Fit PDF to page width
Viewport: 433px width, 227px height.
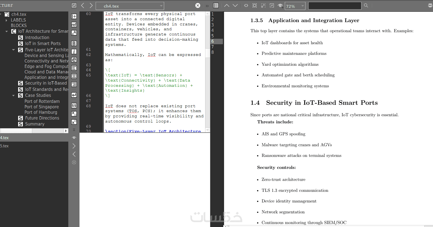246,5
